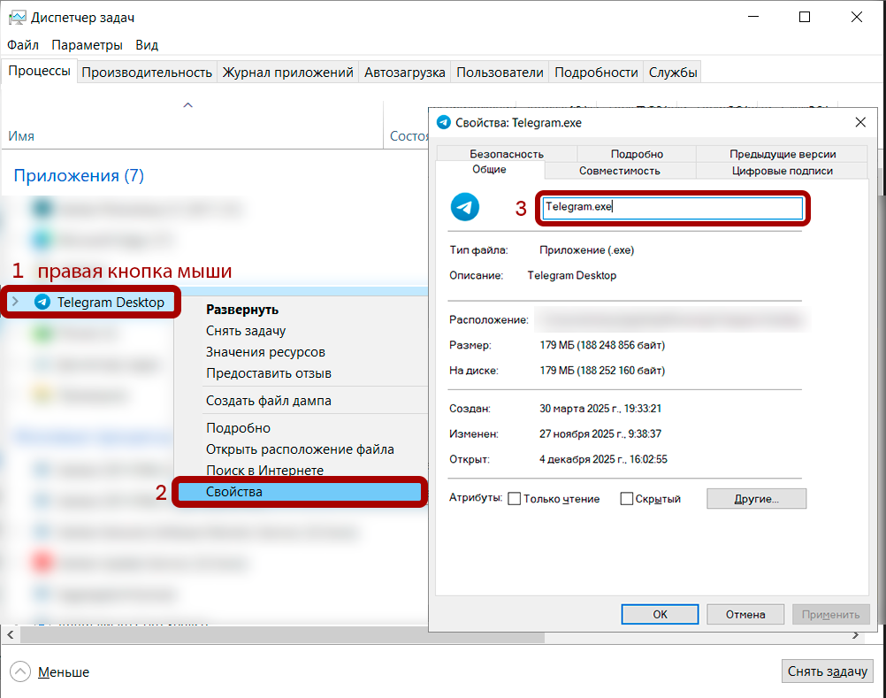Switch to the Службы tab
The width and height of the screenshot is (886, 698).
point(672,73)
